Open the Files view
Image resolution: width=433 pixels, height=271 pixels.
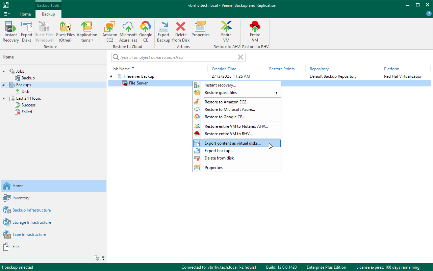tap(53, 247)
